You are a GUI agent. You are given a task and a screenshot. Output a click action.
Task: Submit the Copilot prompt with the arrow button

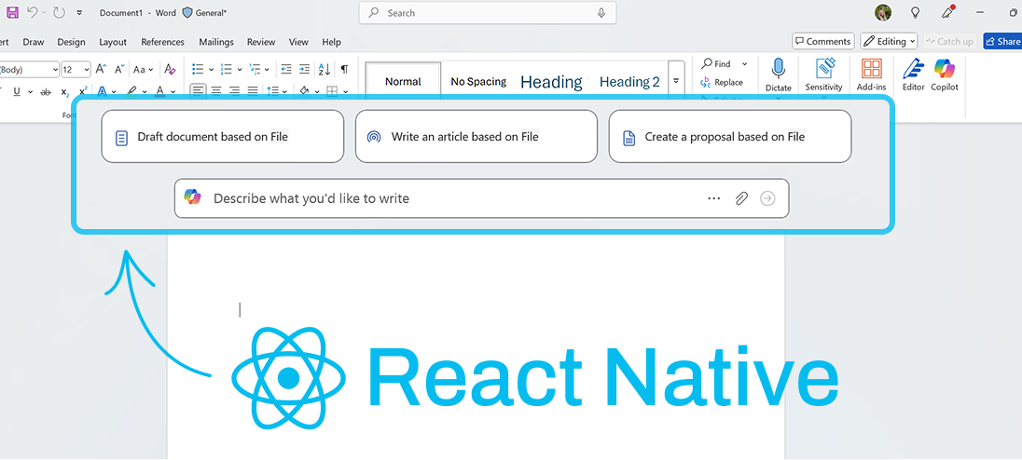767,198
